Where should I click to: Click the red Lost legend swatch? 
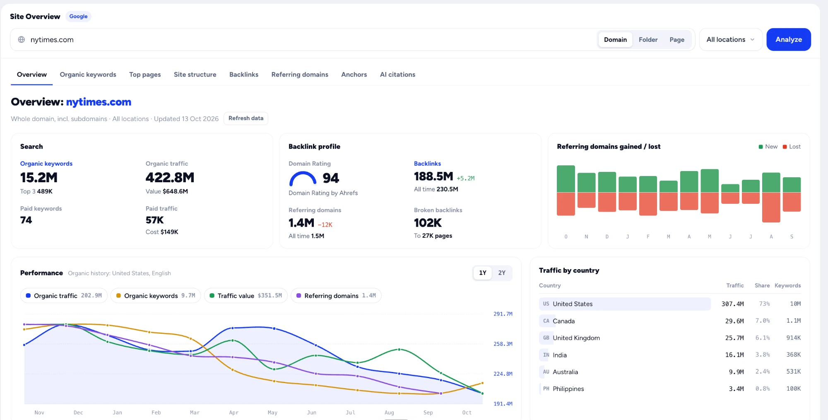click(x=785, y=147)
